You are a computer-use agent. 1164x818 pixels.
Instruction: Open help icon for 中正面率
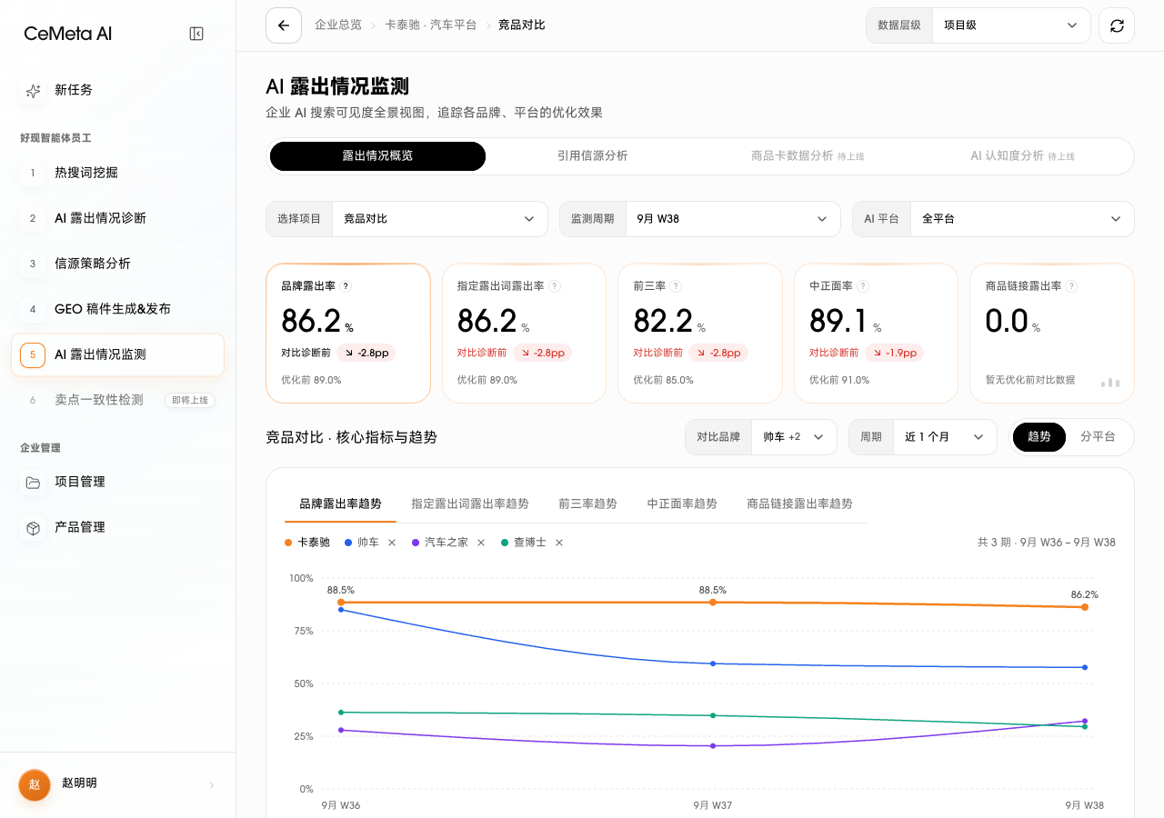[x=863, y=285]
